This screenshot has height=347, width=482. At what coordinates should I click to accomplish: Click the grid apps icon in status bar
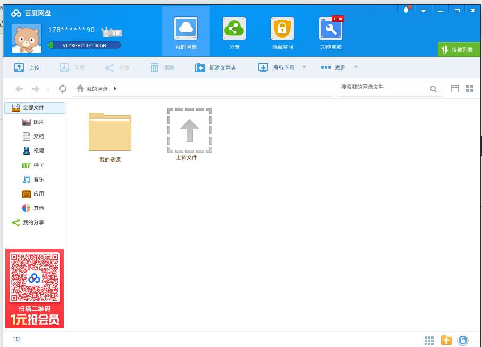(x=429, y=340)
